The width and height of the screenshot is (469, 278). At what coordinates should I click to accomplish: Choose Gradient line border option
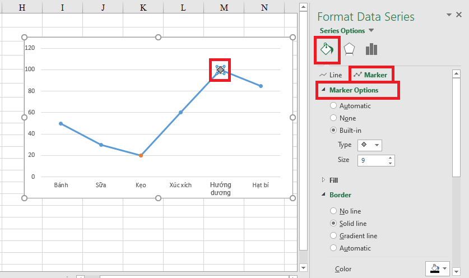pyautogui.click(x=334, y=236)
